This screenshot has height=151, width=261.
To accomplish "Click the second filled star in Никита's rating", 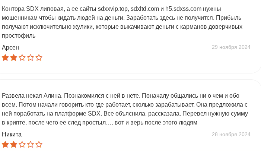I will 14,145.
